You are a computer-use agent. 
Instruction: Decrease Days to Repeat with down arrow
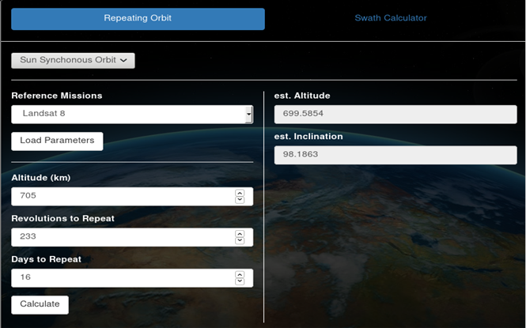point(240,282)
